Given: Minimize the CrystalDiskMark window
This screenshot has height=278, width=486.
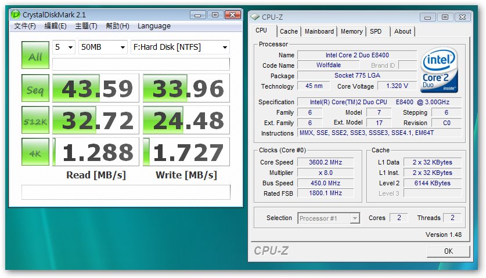Looking at the screenshot, I should point(198,14).
